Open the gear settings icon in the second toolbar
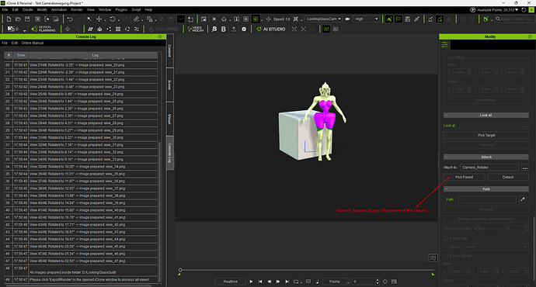Screen dimensions: 536x287 tap(244, 29)
